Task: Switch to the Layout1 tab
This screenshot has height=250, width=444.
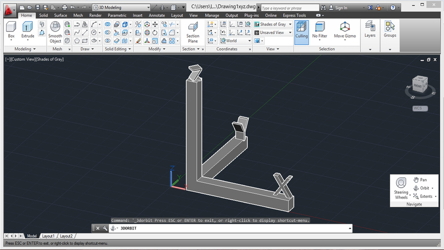Action: [x=48, y=236]
